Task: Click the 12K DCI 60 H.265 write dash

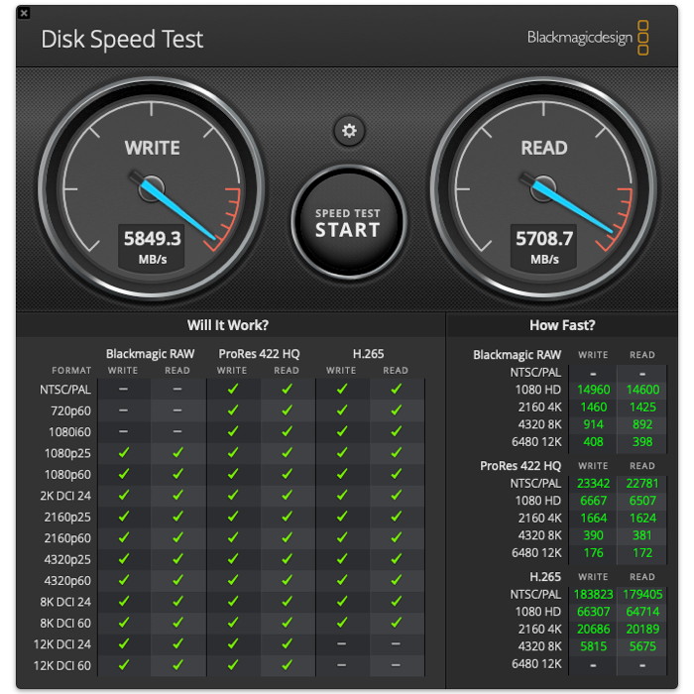Action: pos(341,665)
